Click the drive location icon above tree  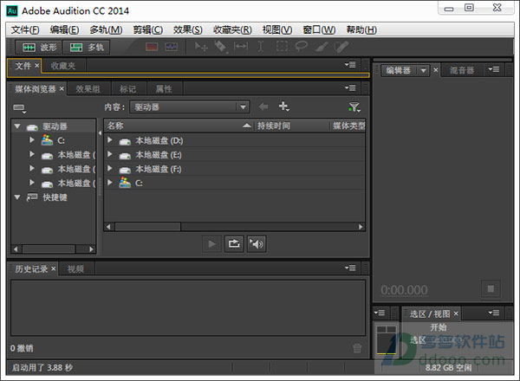coord(19,108)
